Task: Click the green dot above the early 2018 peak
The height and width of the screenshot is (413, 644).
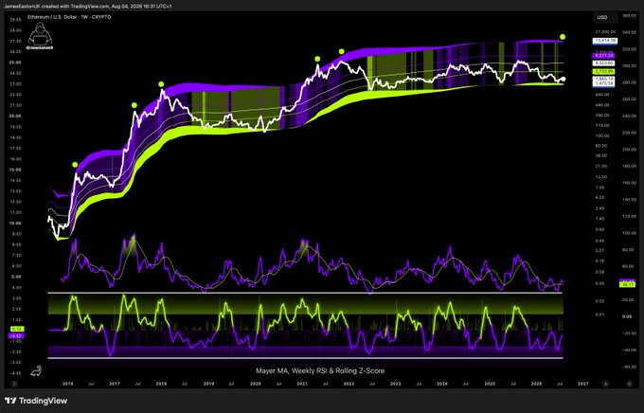Action: click(161, 84)
